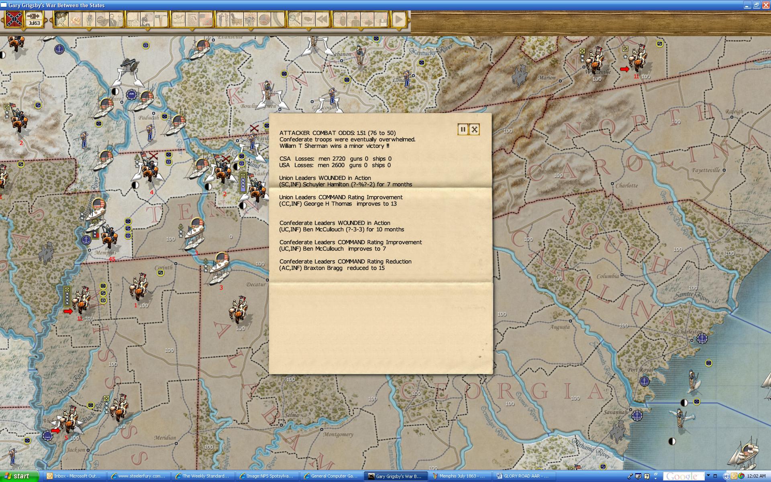Click the standing soldier toolbar icon

[89, 19]
